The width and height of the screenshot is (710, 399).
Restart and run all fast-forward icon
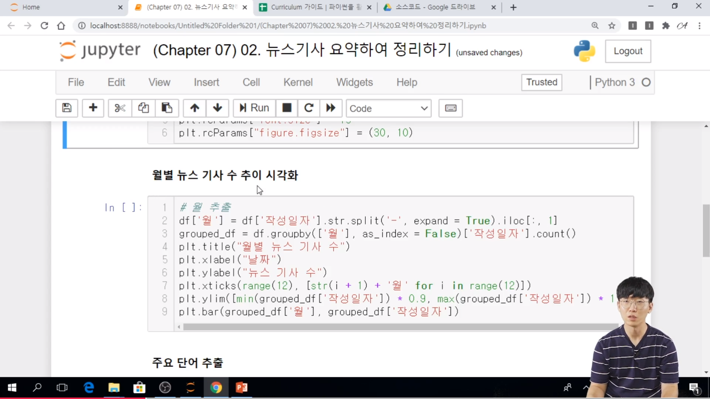tap(331, 108)
